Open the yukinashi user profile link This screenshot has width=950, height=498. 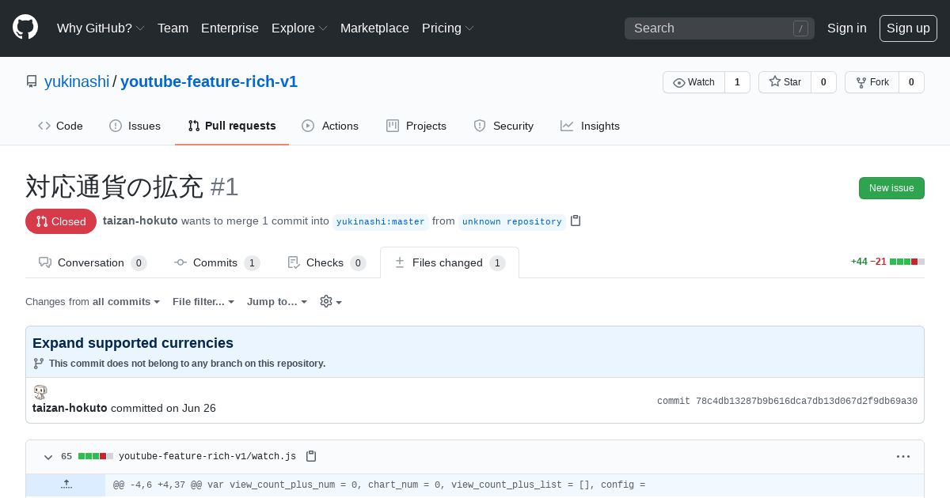[77, 81]
